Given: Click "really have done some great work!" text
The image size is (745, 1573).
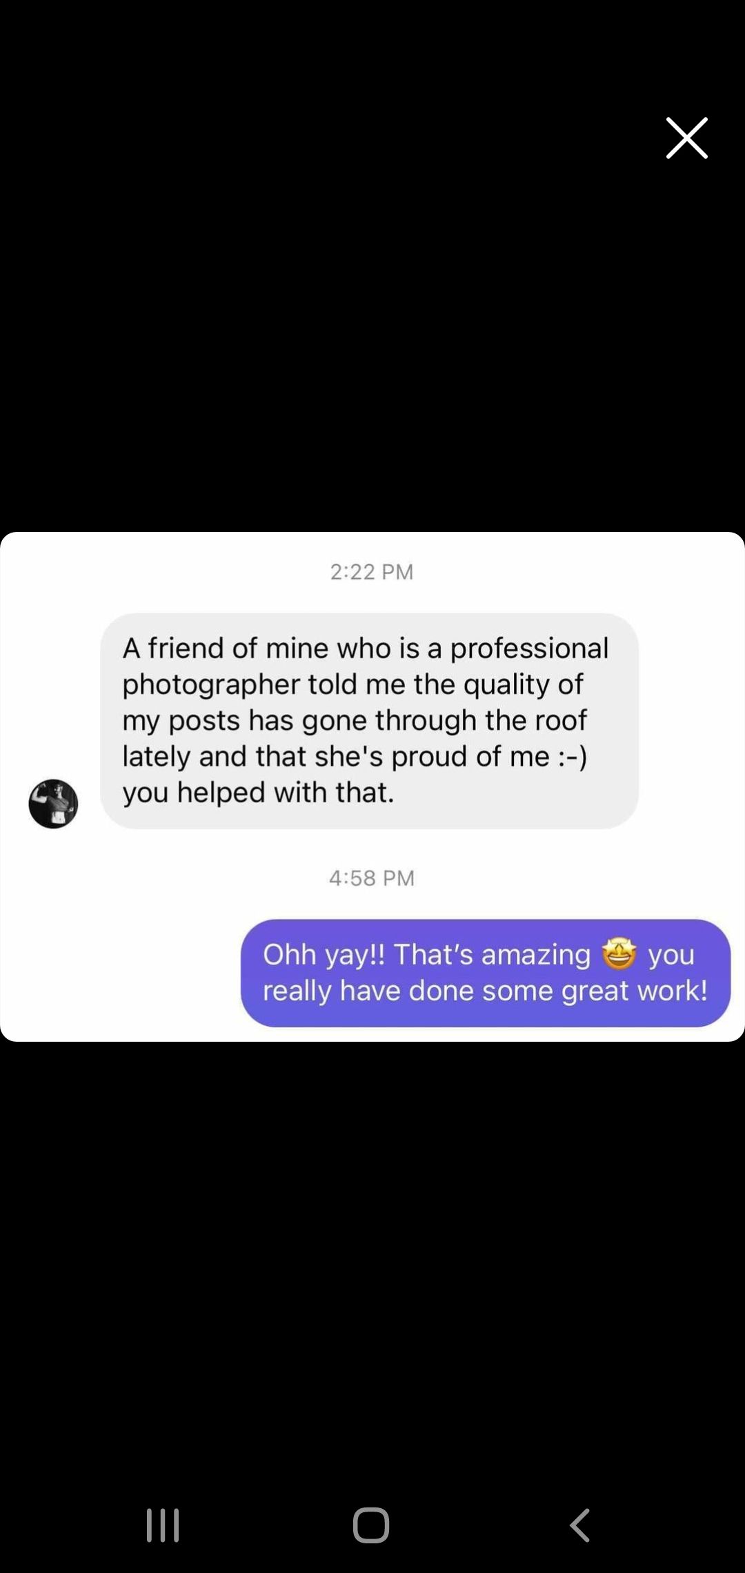Looking at the screenshot, I should (x=485, y=991).
